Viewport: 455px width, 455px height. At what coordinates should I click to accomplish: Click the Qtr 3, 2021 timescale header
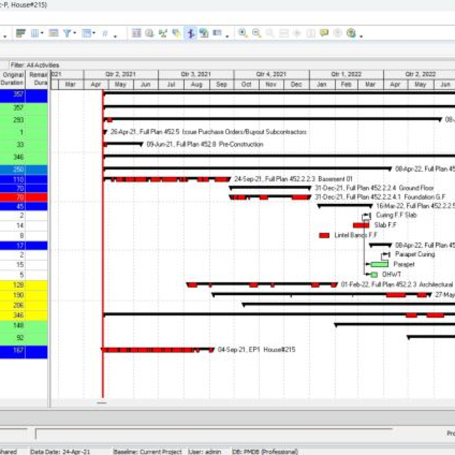click(196, 75)
